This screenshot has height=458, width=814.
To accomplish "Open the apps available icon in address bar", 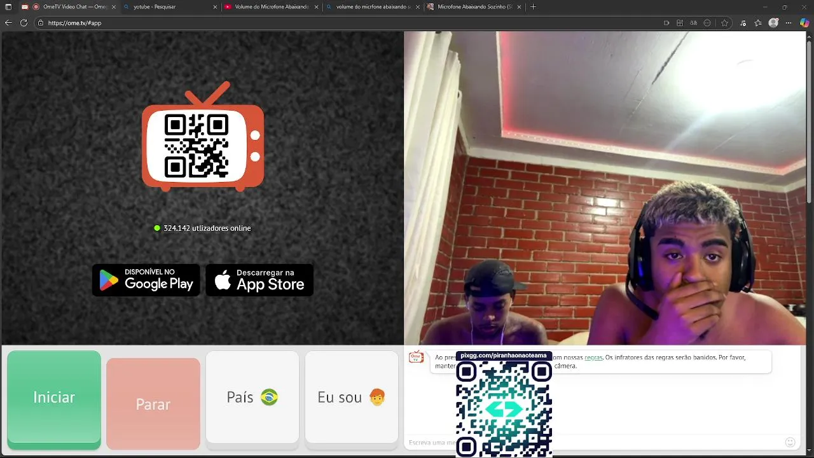I will 680,23.
